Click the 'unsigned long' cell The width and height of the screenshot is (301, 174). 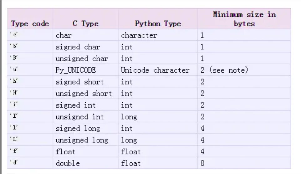pos(86,140)
